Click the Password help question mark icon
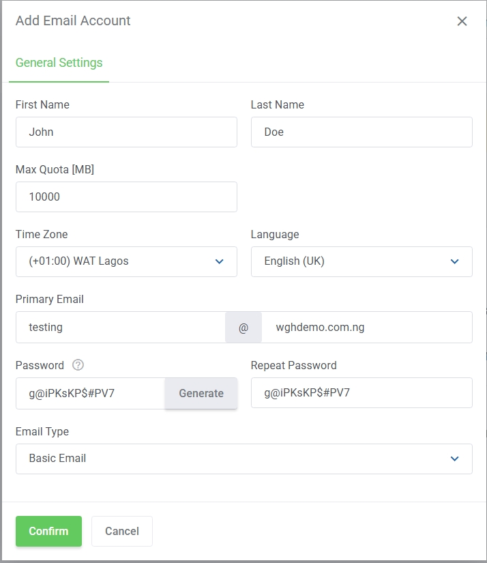487x563 pixels. point(78,365)
